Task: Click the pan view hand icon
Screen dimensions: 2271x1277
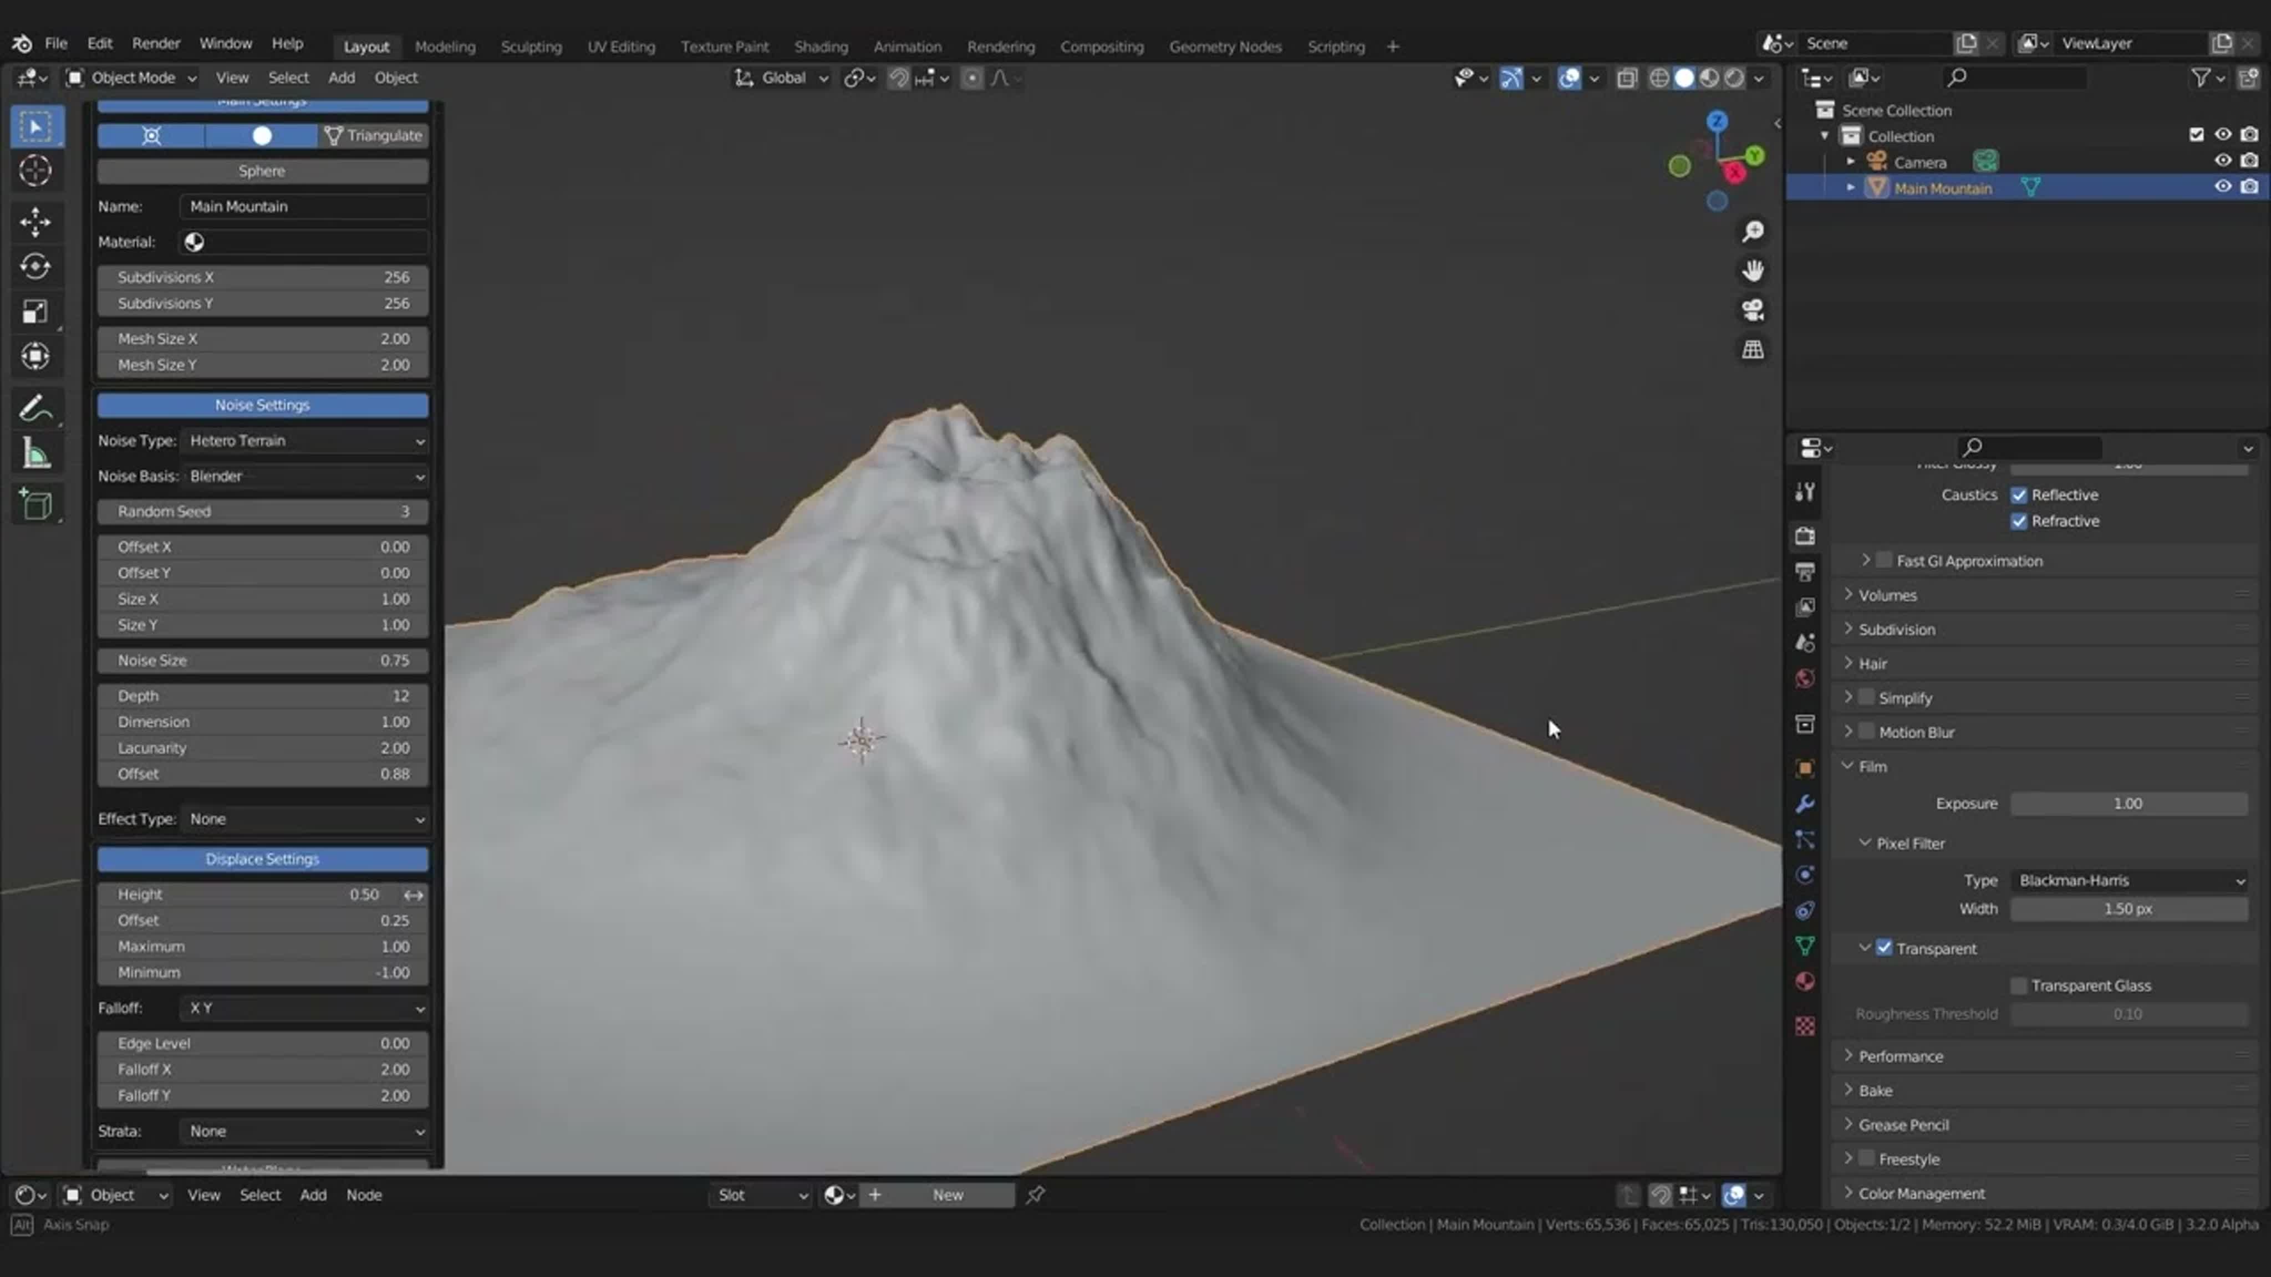Action: click(1753, 270)
